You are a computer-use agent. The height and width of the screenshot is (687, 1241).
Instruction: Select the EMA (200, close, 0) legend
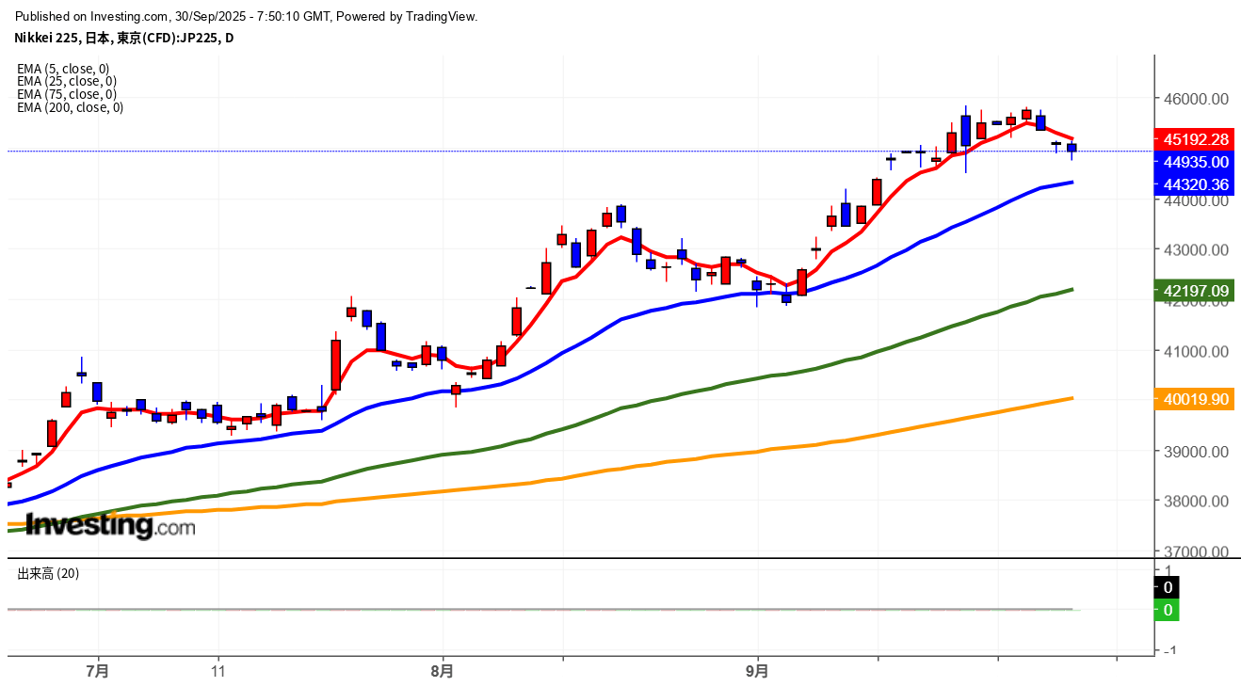coord(70,107)
